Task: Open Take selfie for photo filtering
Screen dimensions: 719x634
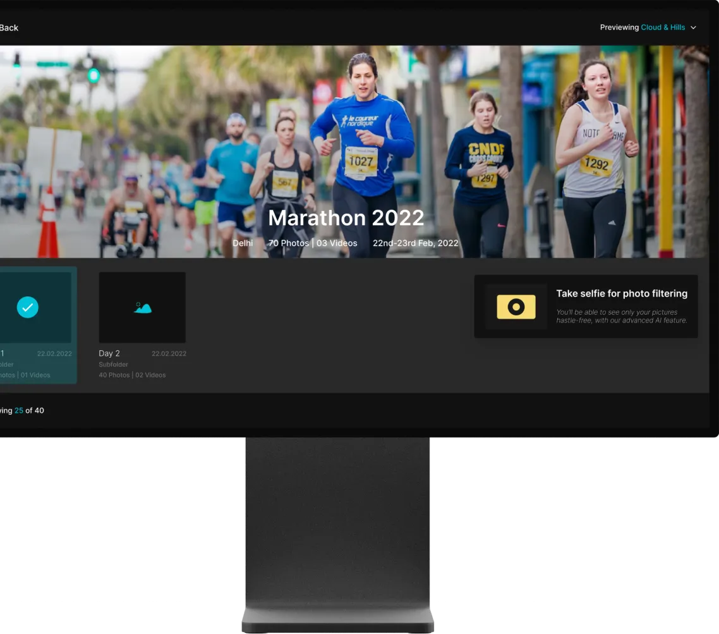Action: click(x=622, y=293)
